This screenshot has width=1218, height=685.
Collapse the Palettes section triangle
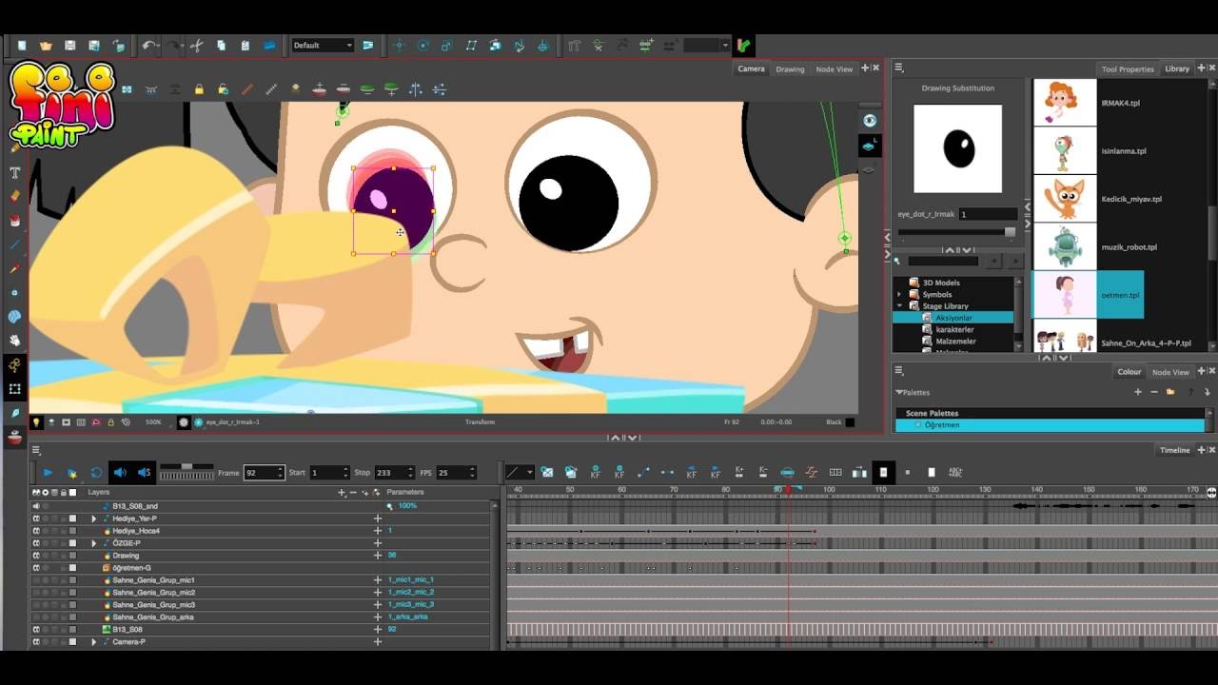point(899,392)
